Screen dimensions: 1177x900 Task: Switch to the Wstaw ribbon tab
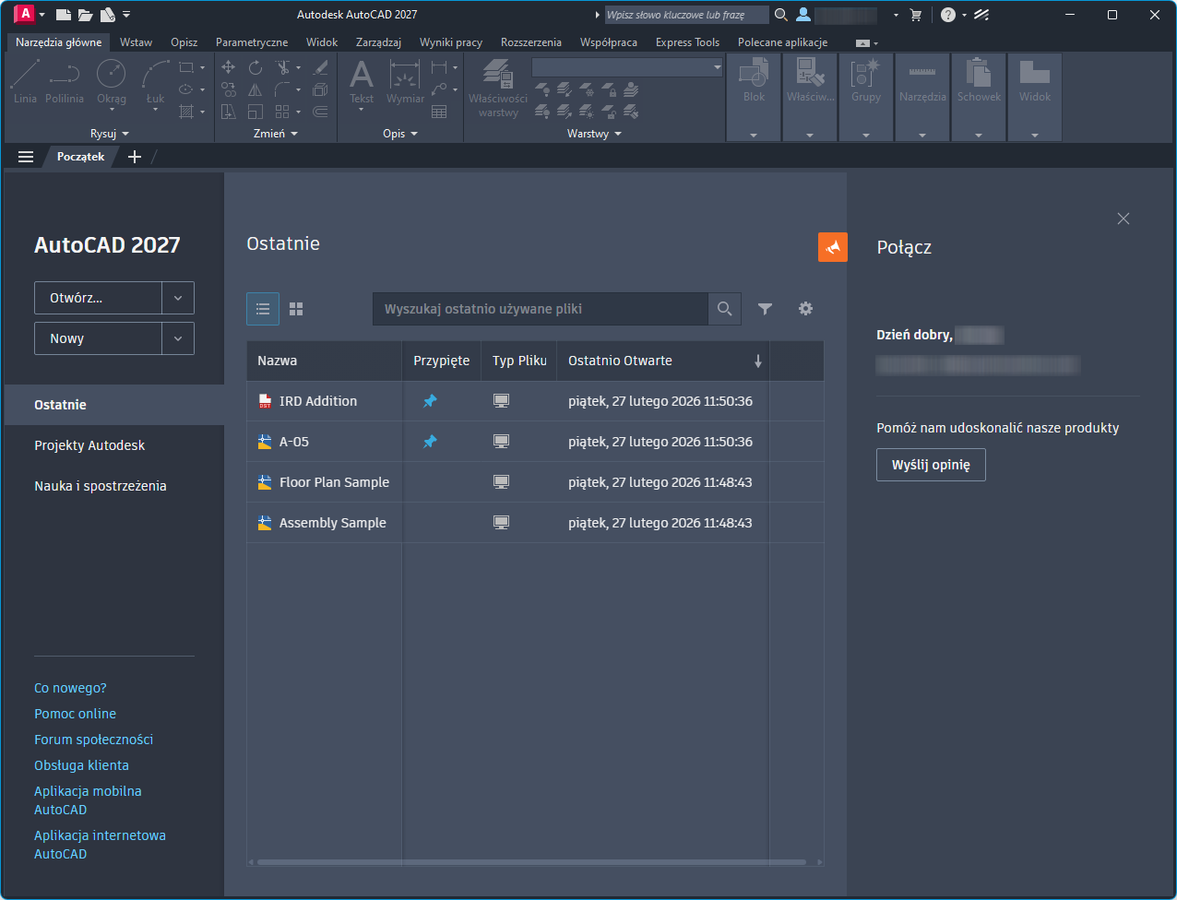pyautogui.click(x=137, y=42)
